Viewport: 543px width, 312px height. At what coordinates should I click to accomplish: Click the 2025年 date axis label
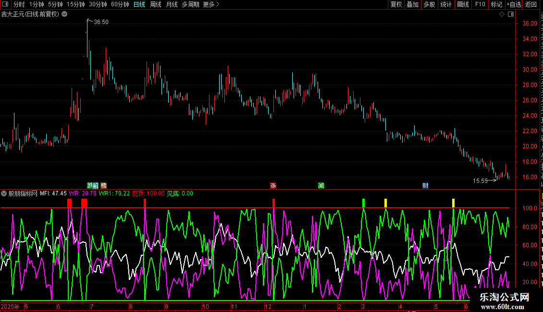coord(10,306)
